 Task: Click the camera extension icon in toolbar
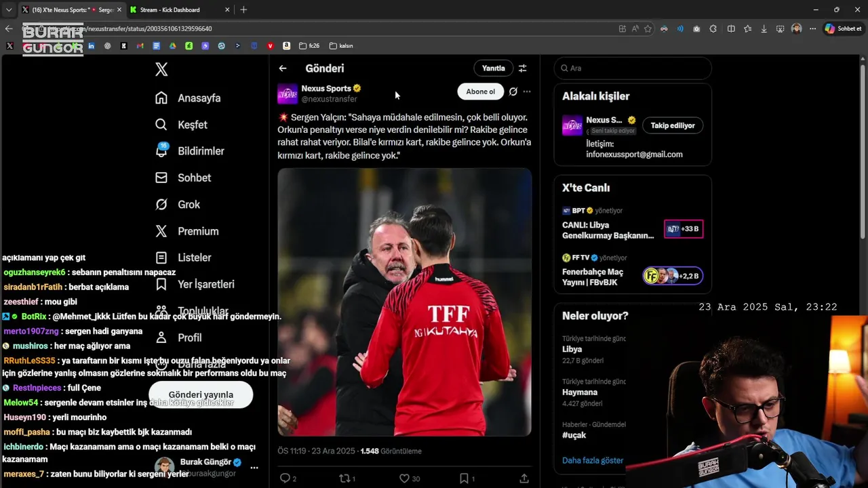tap(696, 28)
